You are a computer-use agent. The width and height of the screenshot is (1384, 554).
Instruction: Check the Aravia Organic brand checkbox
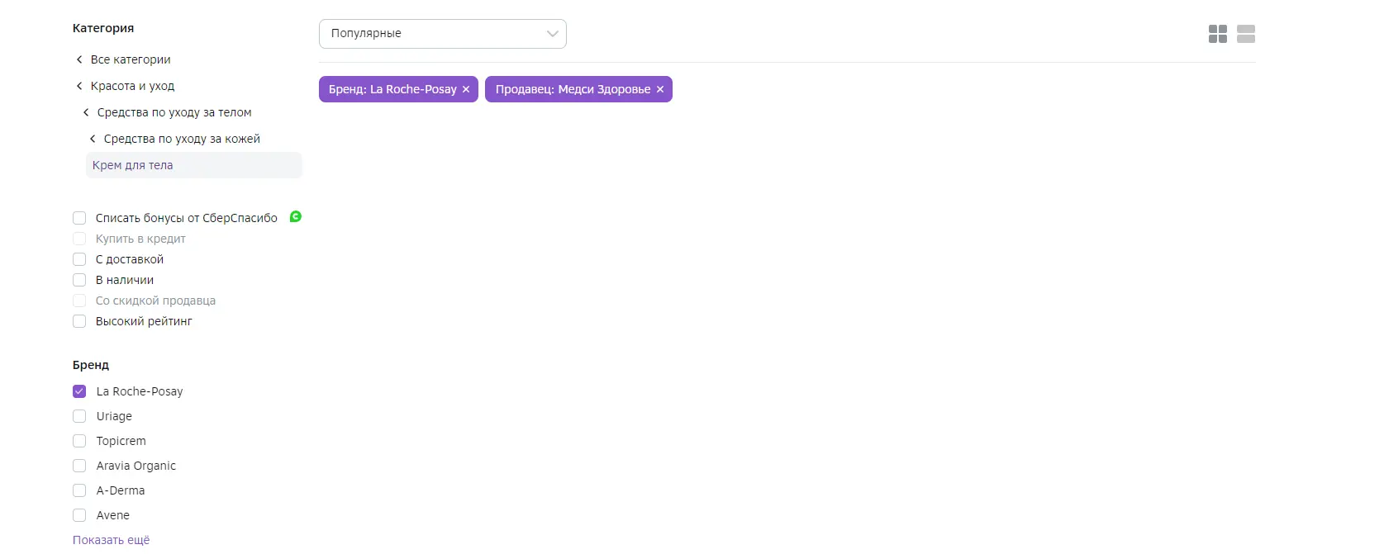click(x=79, y=466)
